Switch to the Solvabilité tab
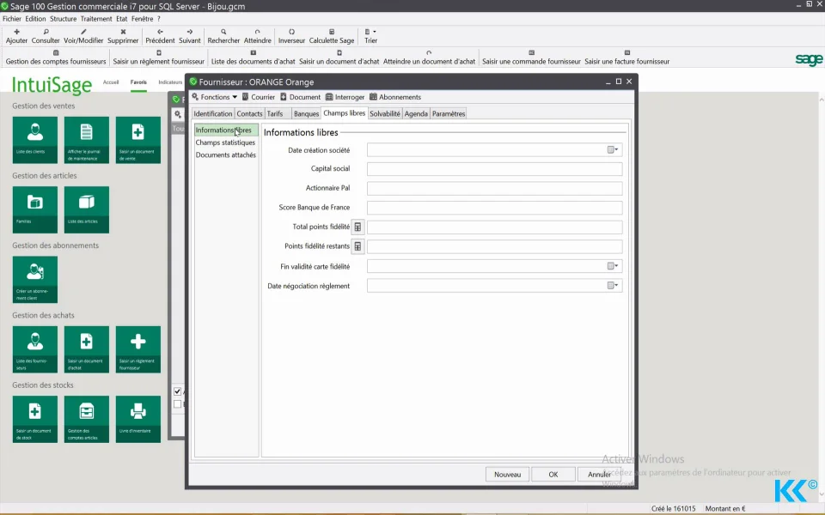 click(385, 113)
